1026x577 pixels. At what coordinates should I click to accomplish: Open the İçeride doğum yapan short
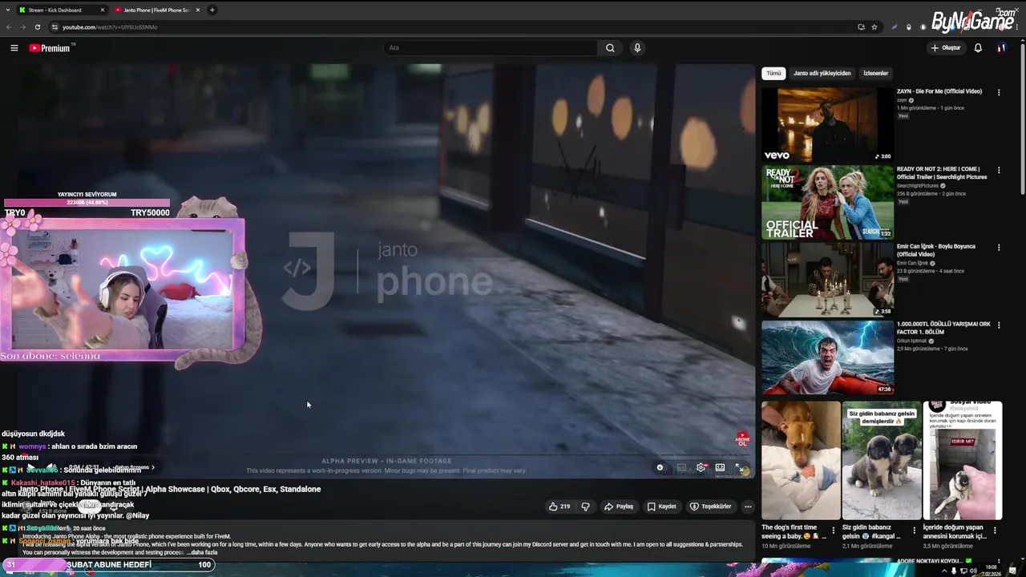tap(963, 461)
